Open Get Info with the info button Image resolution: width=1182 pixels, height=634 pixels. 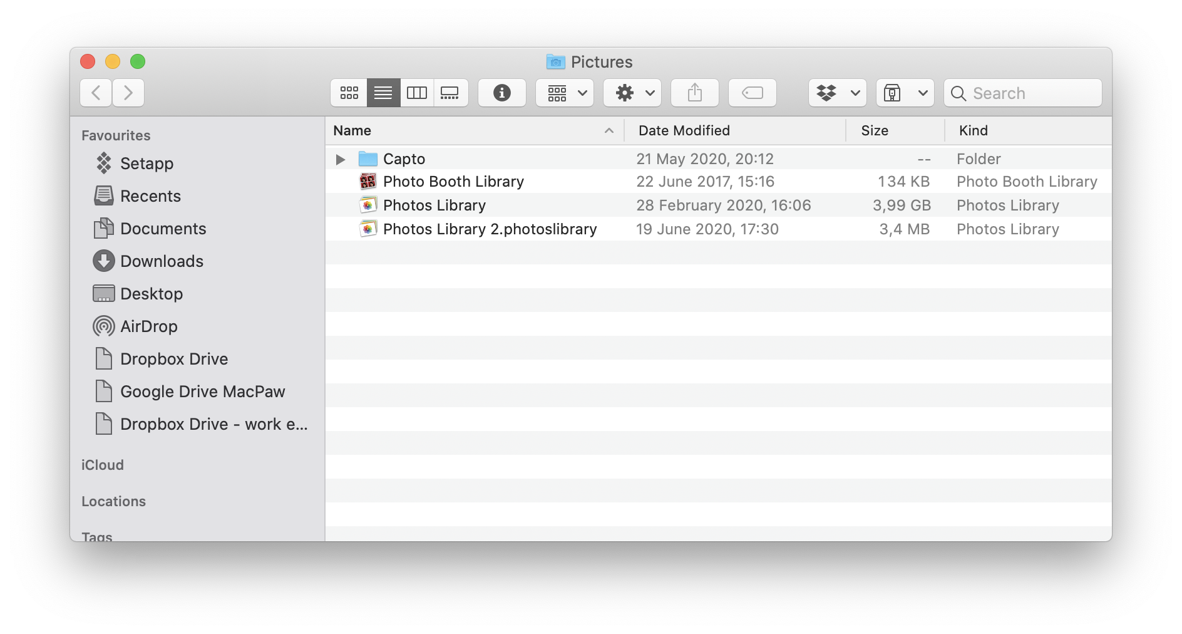[501, 93]
